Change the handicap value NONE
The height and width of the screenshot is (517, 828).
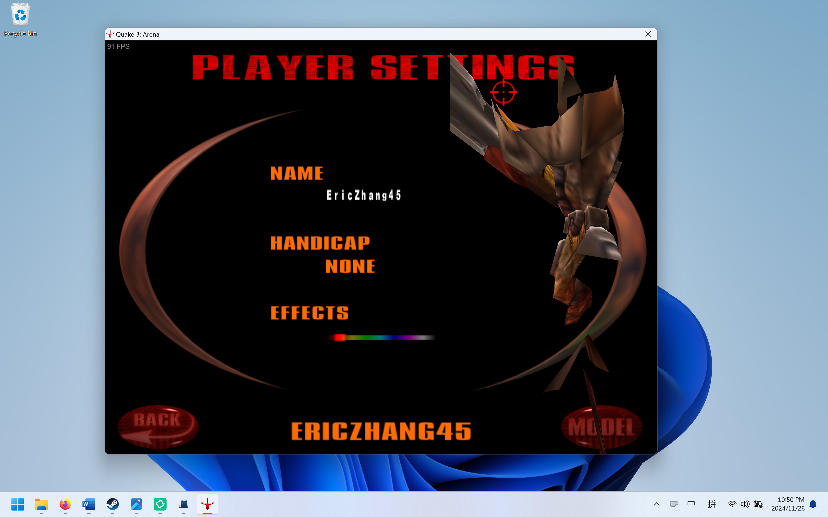tap(350, 266)
